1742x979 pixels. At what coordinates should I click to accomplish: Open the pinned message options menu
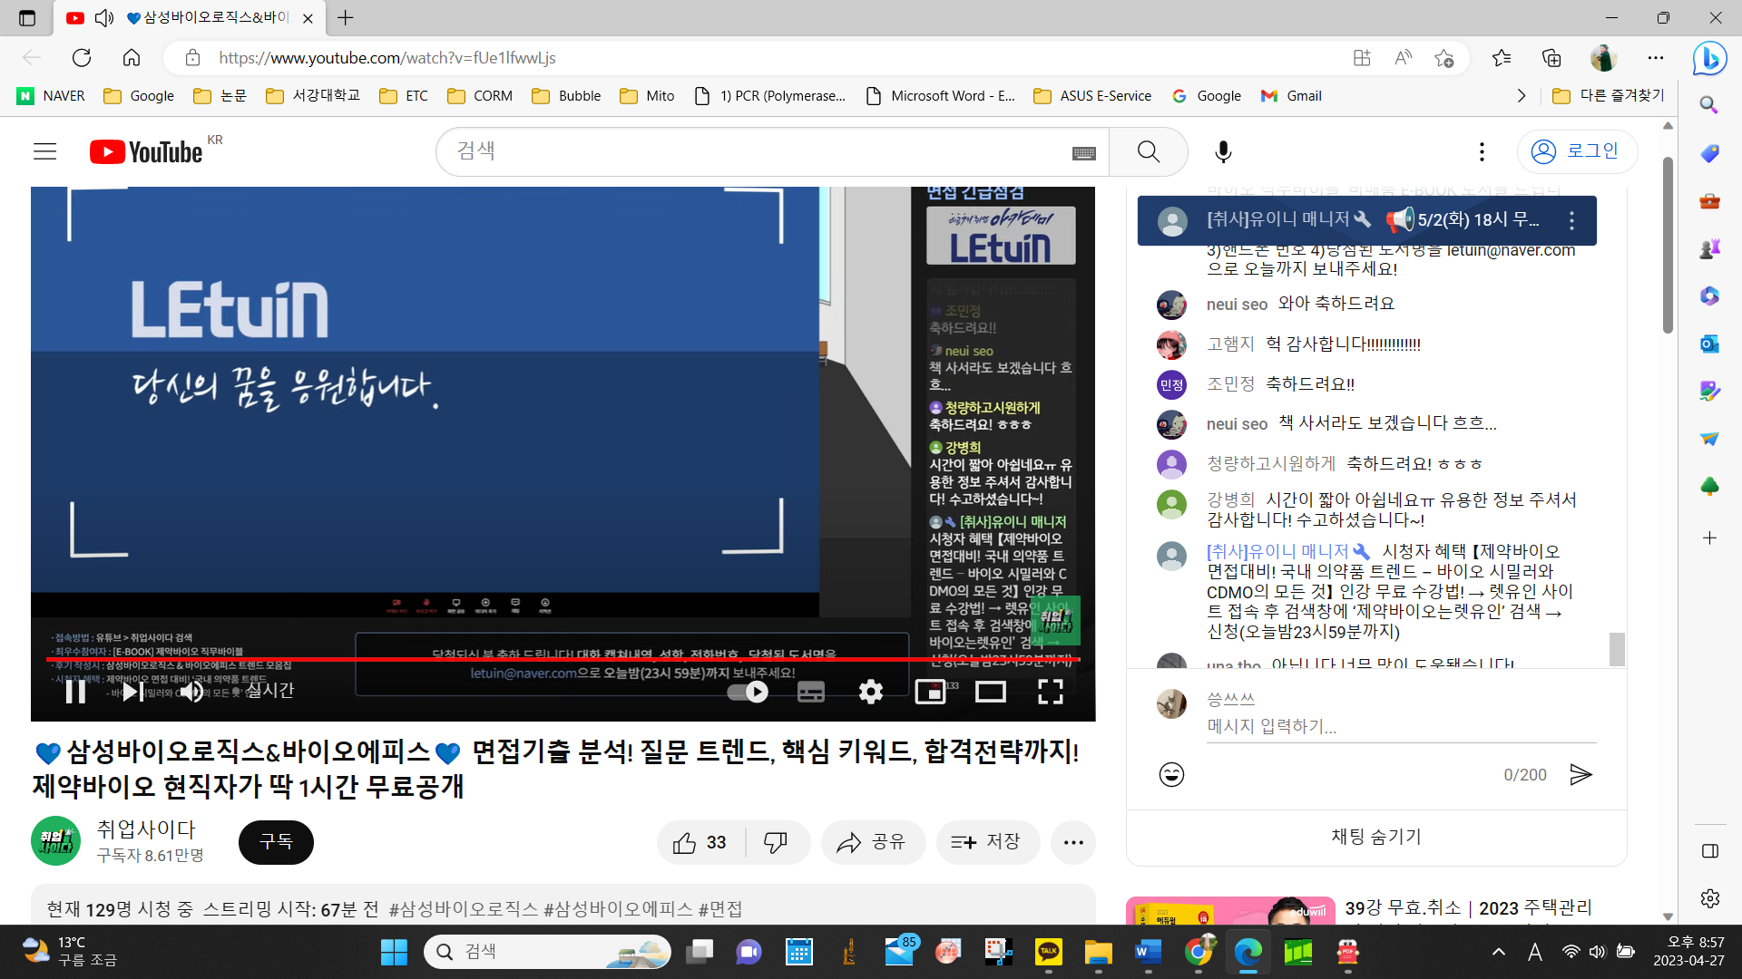pyautogui.click(x=1571, y=220)
